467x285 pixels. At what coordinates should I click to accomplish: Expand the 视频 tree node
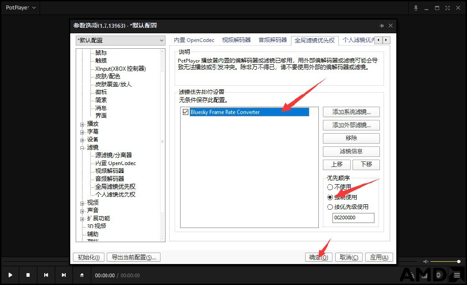(x=82, y=203)
